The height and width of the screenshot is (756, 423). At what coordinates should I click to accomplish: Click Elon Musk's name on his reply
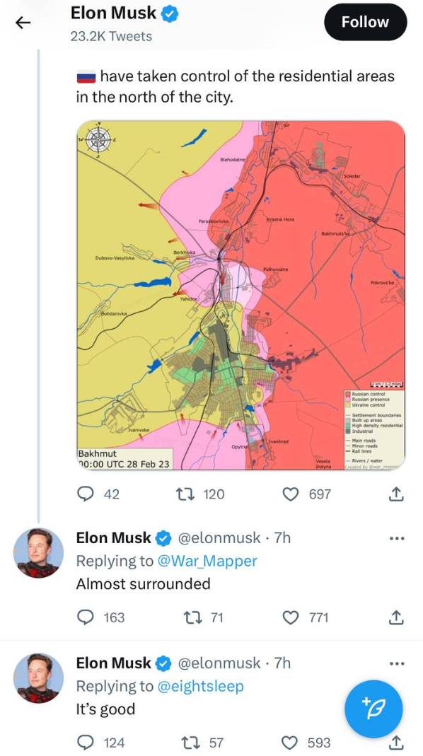coord(115,537)
